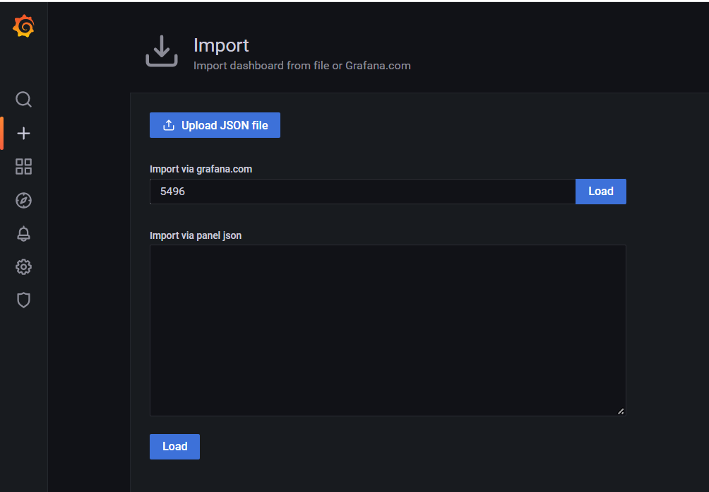Click the Import page heading

click(221, 45)
